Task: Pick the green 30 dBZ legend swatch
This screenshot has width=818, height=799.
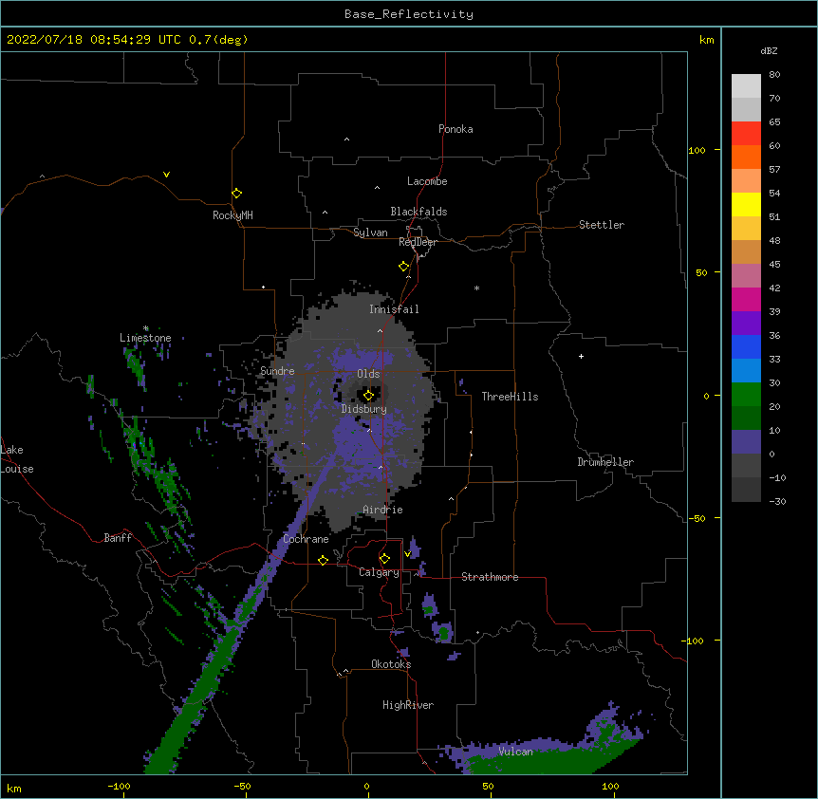Action: pos(746,395)
